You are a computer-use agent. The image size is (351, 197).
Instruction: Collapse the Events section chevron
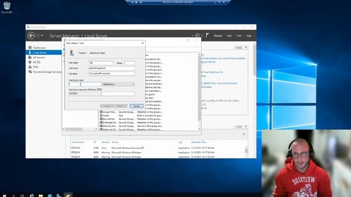tap(244, 134)
